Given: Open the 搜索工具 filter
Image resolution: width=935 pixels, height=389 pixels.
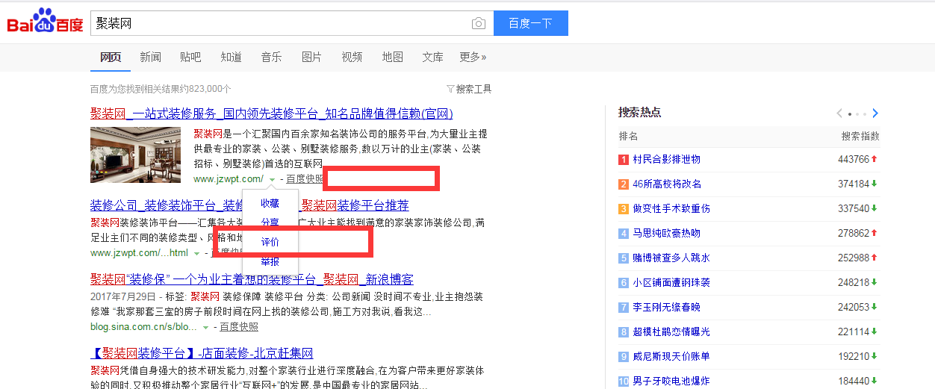Looking at the screenshot, I should point(469,89).
